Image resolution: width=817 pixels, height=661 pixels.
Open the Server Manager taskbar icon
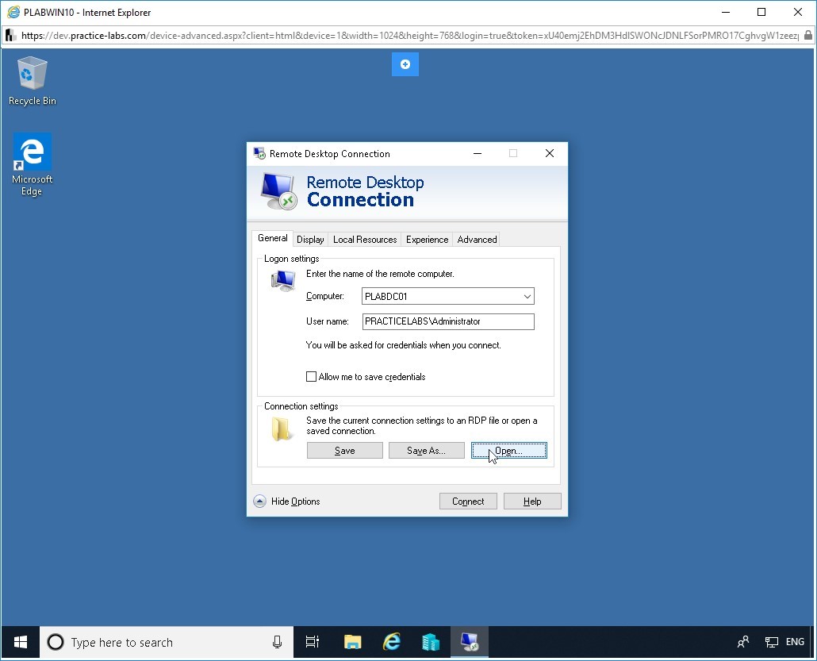431,642
